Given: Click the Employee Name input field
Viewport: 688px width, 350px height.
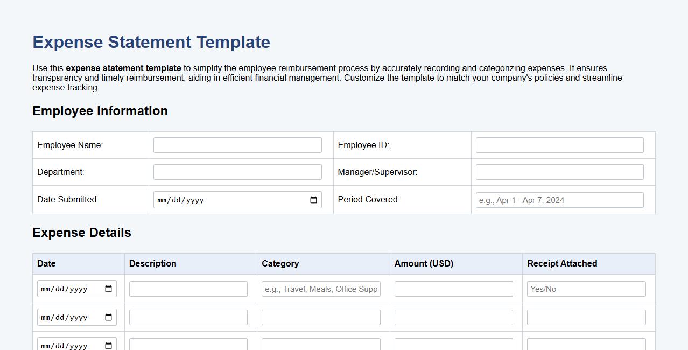Looking at the screenshot, I should (237, 144).
